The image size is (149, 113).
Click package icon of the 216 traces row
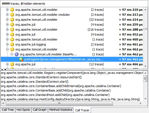[x=12, y=29]
